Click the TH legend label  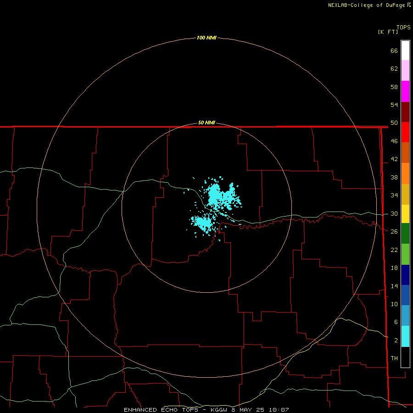point(394,358)
